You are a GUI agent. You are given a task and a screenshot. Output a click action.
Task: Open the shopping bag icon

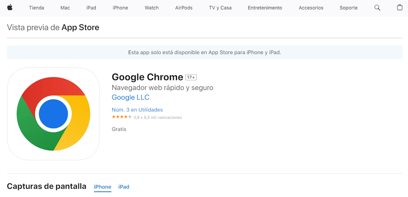point(399,8)
